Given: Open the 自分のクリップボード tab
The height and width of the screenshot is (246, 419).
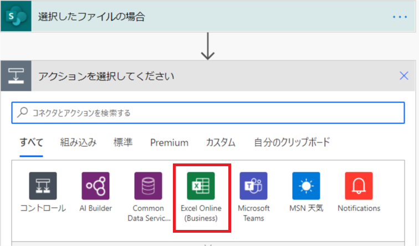Looking at the screenshot, I should tap(292, 142).
